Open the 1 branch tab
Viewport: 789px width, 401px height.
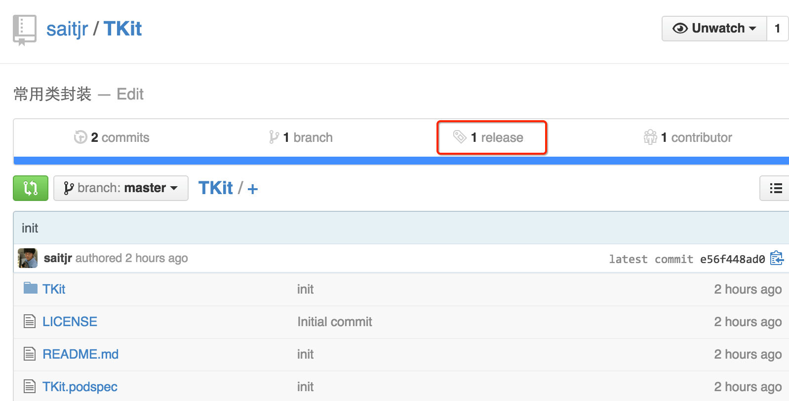point(301,137)
